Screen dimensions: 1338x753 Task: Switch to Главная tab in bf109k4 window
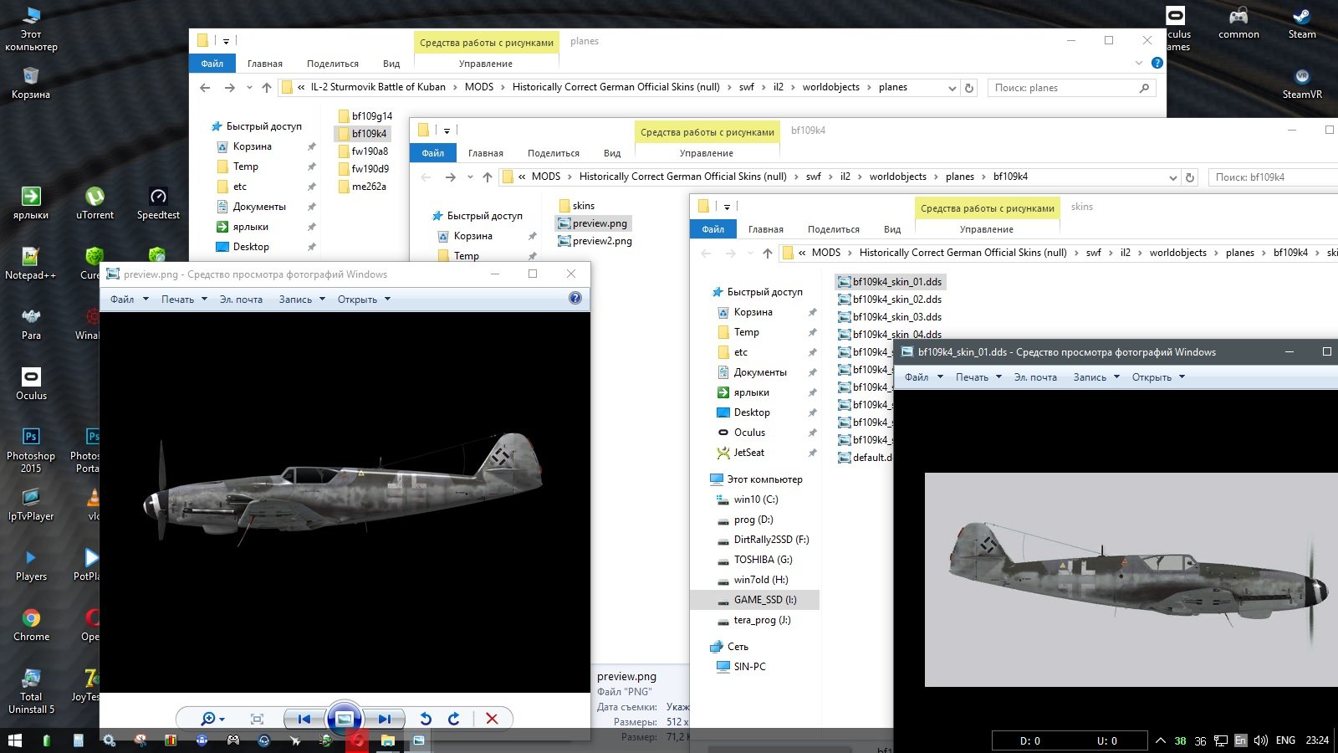click(x=486, y=153)
